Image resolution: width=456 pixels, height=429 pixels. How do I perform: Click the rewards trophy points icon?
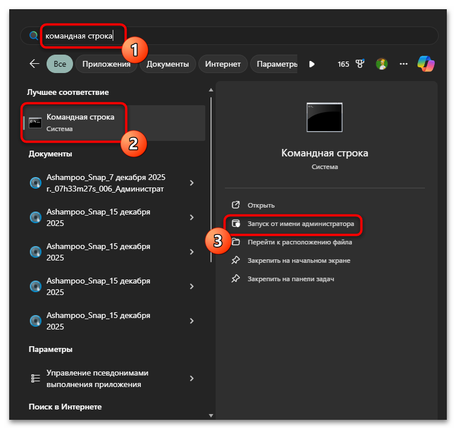(x=361, y=64)
